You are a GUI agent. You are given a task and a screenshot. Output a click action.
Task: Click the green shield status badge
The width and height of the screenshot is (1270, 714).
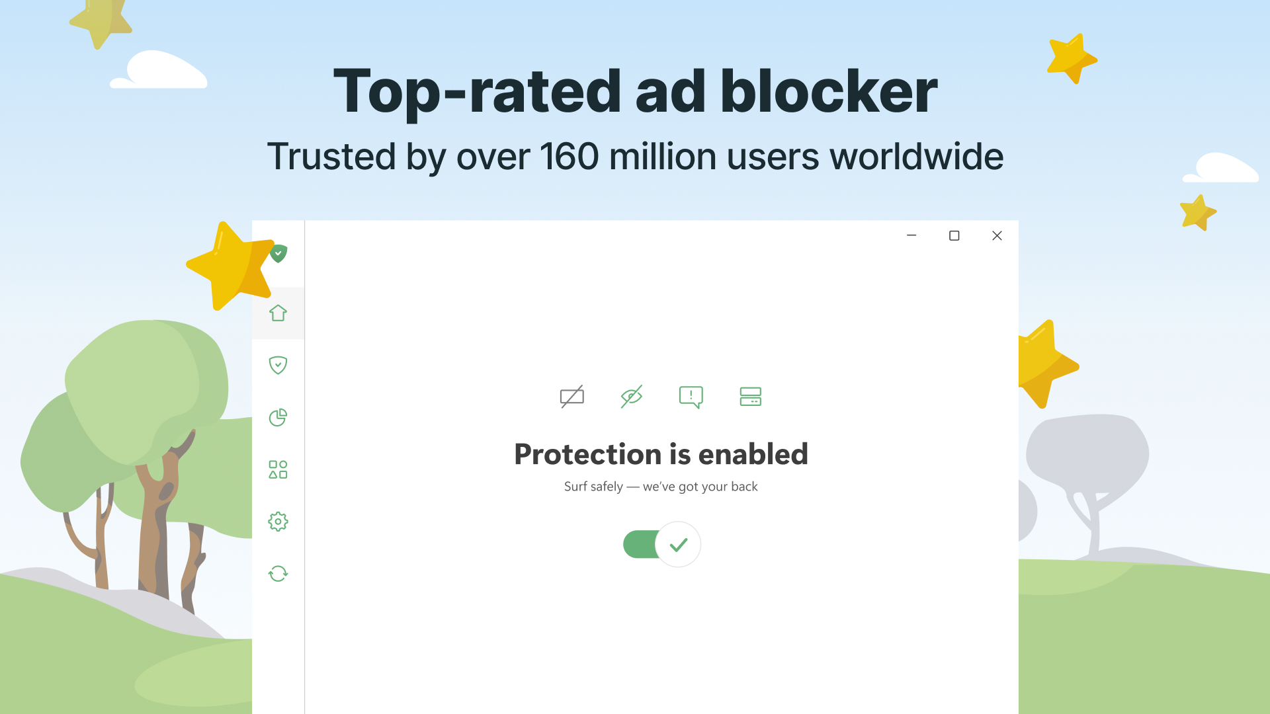coord(278,255)
